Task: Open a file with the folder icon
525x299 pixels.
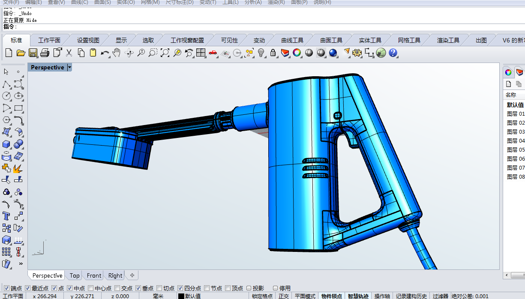Action: (x=21, y=53)
